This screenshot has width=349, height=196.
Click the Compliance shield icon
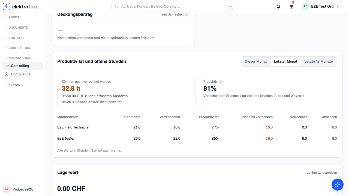[7, 74]
